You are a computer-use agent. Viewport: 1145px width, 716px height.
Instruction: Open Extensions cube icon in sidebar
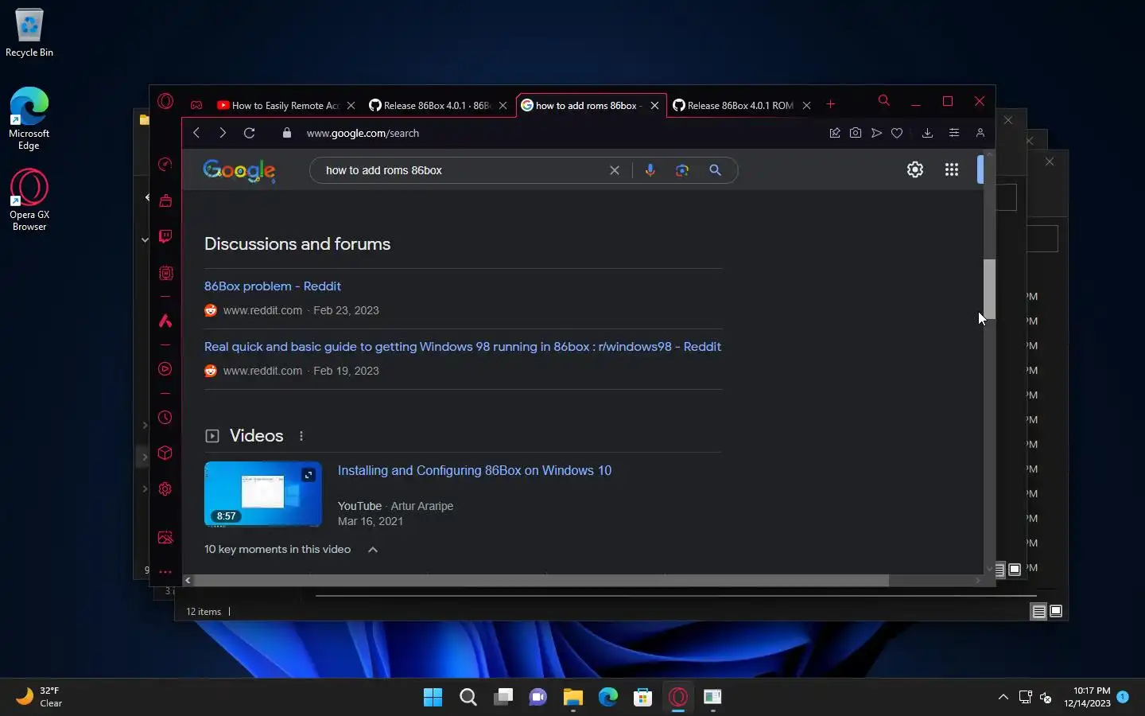click(x=165, y=453)
